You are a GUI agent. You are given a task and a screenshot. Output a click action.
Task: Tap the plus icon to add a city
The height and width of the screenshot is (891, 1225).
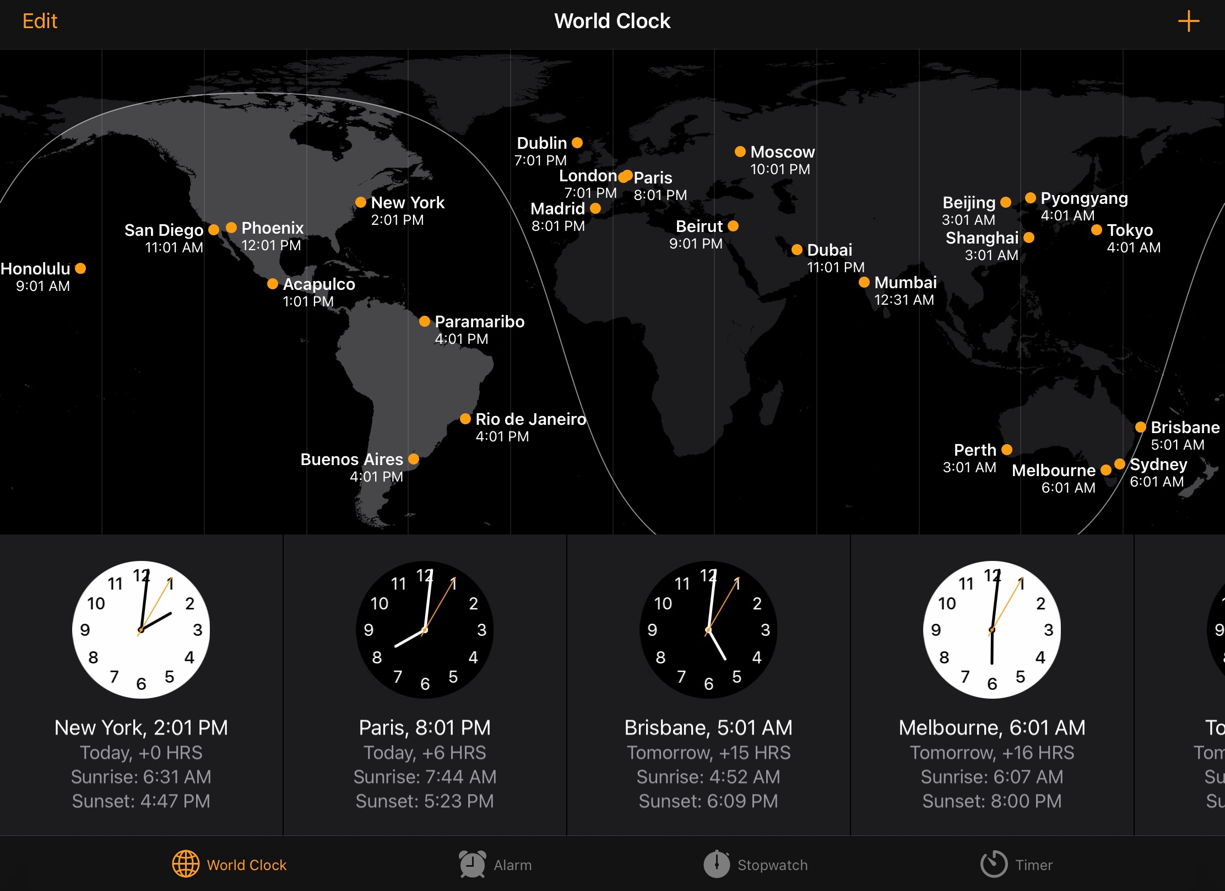pyautogui.click(x=1188, y=21)
